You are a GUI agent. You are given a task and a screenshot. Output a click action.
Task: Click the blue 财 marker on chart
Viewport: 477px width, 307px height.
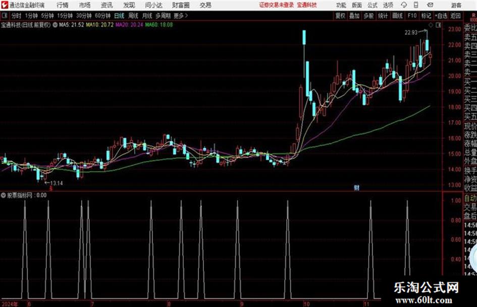356,188
